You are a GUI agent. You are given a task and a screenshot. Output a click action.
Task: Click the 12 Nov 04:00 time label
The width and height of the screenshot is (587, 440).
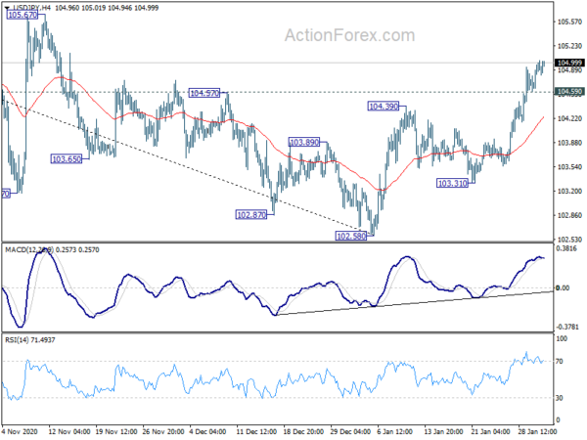69,431
